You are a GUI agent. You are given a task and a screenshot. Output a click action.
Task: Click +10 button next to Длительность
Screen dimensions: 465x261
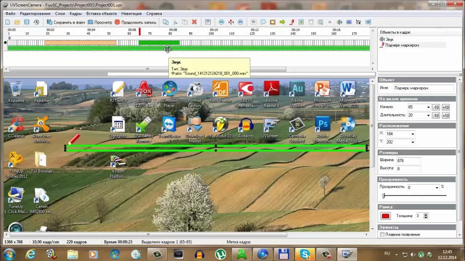tap(446, 115)
